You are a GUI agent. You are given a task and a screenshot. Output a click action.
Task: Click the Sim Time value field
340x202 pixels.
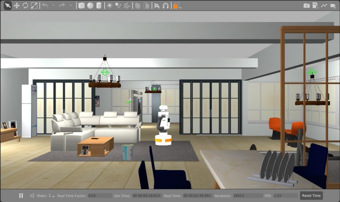[x=147, y=196]
